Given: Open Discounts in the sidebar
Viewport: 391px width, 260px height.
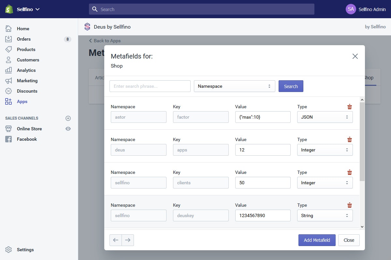Looking at the screenshot, I should [x=27, y=91].
